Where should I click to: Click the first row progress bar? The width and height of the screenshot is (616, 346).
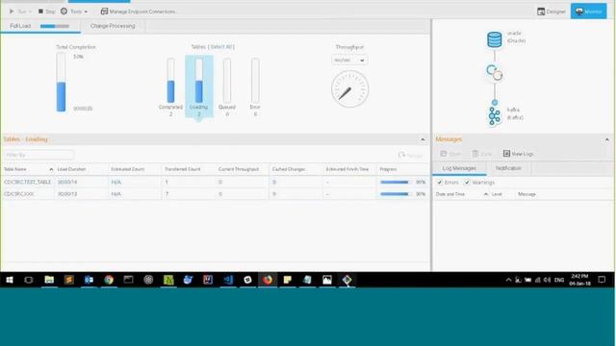tap(395, 182)
